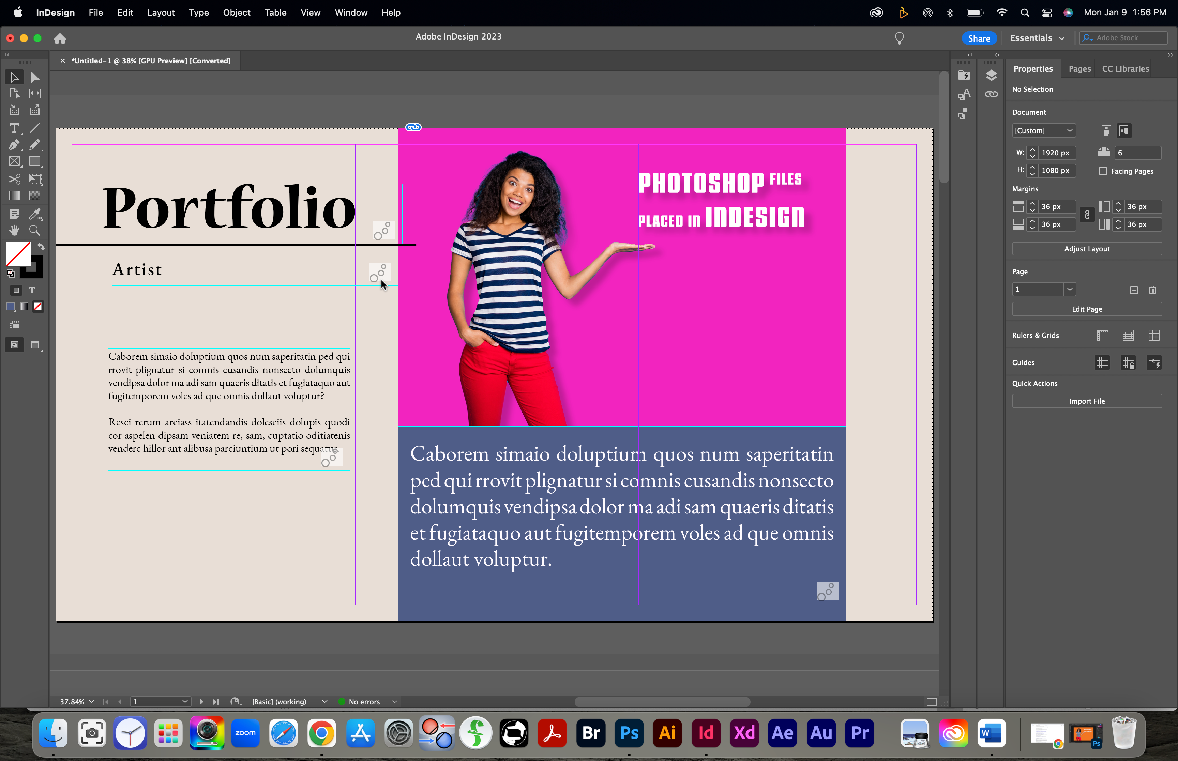Open the Window menu
1178x761 pixels.
(x=351, y=12)
